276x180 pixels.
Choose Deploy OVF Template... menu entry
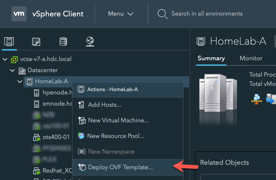128,167
